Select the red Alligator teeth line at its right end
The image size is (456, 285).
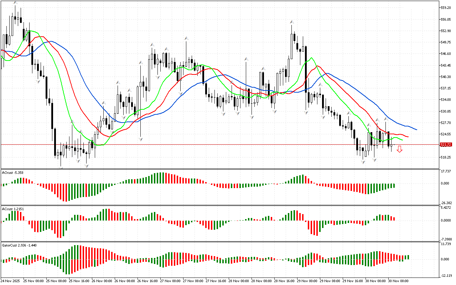click(x=408, y=137)
